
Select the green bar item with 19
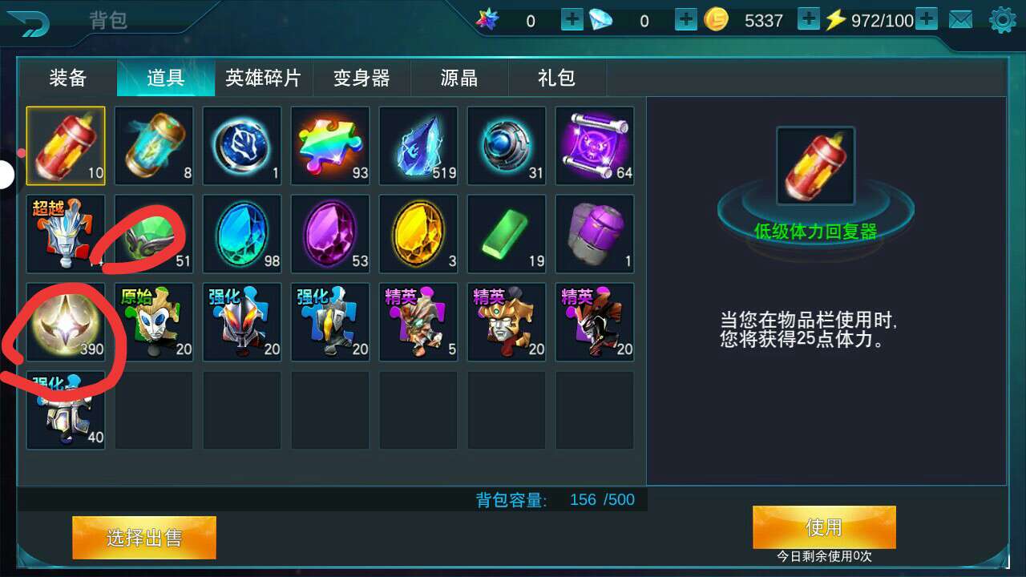[507, 234]
